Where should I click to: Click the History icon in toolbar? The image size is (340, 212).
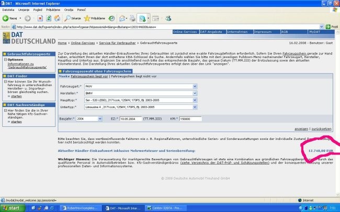[111, 18]
